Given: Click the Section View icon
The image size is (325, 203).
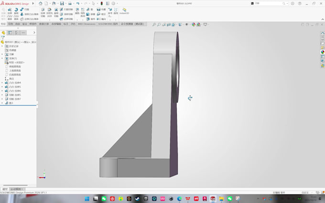Looking at the screenshot, I should click(169, 24).
